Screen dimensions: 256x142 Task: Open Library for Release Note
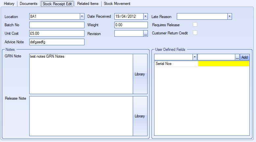click(140, 116)
